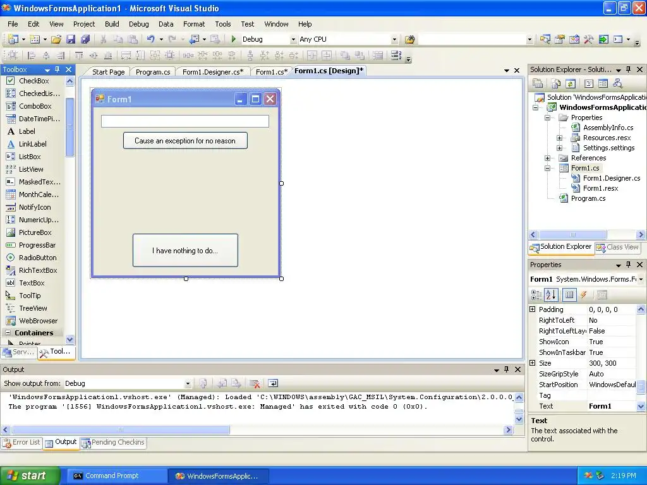Click the Text property value Form1

tap(612, 406)
